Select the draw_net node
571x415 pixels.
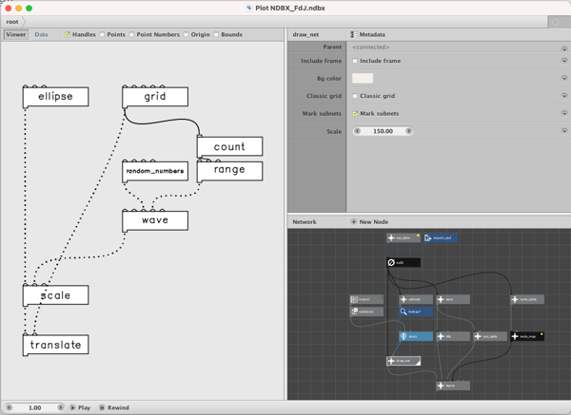point(404,361)
